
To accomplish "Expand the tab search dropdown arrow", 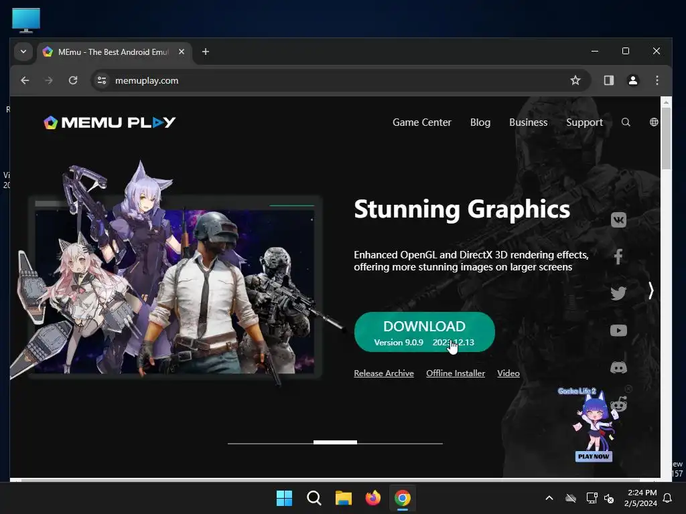I will pyautogui.click(x=23, y=52).
